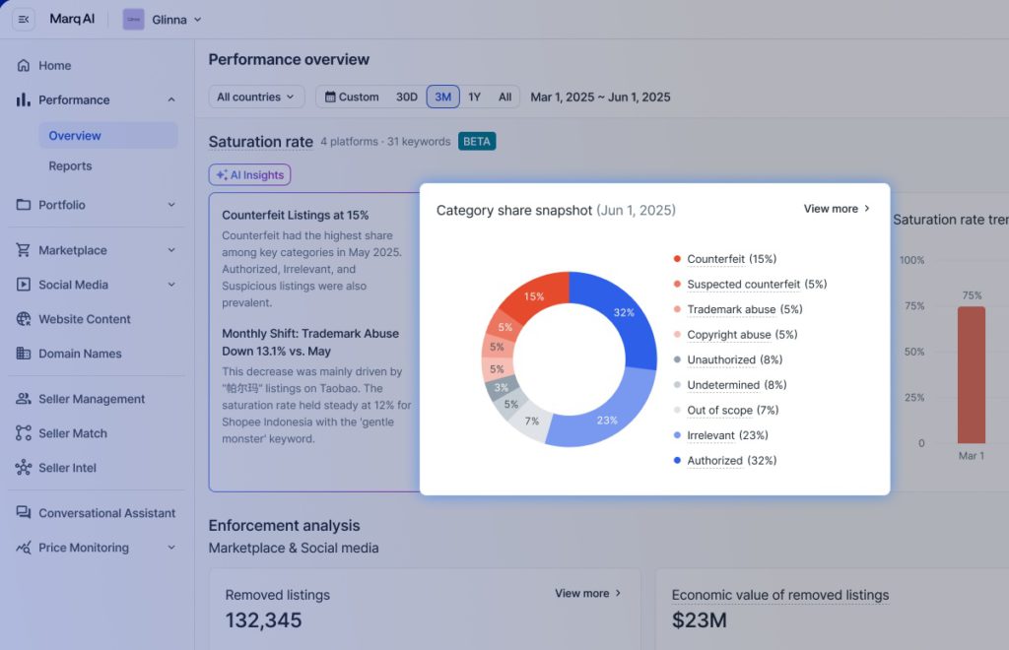Click the Domain Names icon
1009x650 pixels.
(x=24, y=354)
